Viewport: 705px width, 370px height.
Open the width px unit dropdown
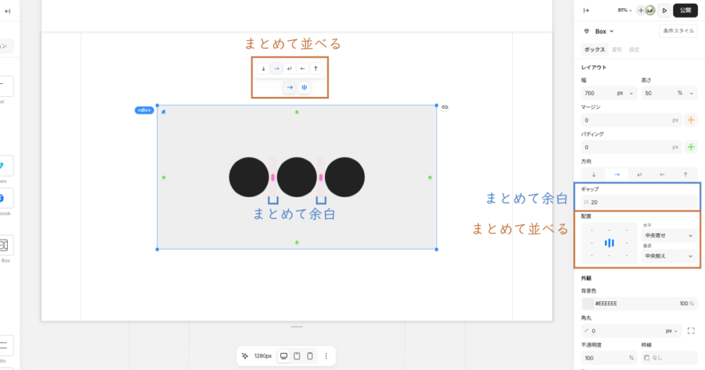[625, 94]
